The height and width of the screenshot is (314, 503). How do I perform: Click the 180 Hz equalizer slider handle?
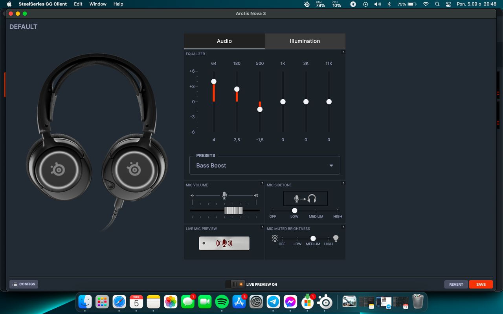pyautogui.click(x=237, y=89)
